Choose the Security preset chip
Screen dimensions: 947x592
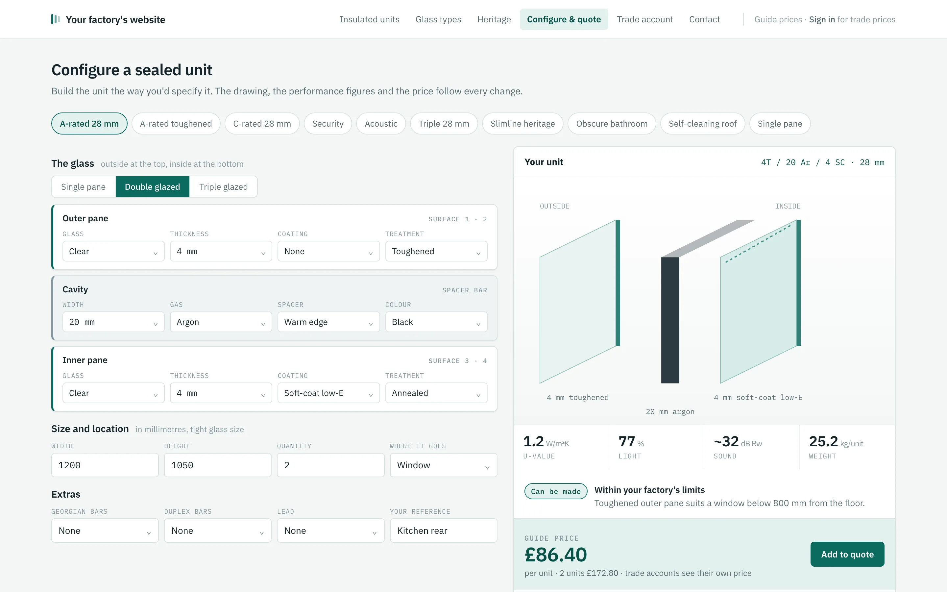[x=328, y=124]
